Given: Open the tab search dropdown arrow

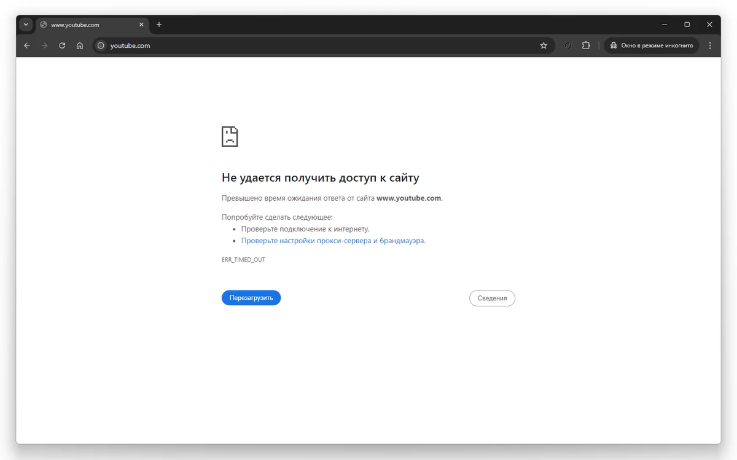Looking at the screenshot, I should [x=26, y=25].
